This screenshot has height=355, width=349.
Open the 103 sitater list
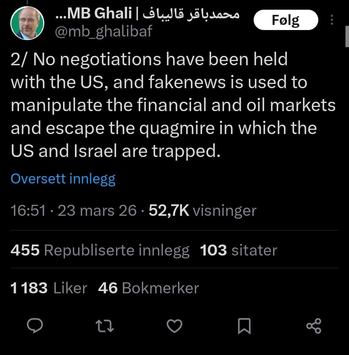[x=238, y=250]
